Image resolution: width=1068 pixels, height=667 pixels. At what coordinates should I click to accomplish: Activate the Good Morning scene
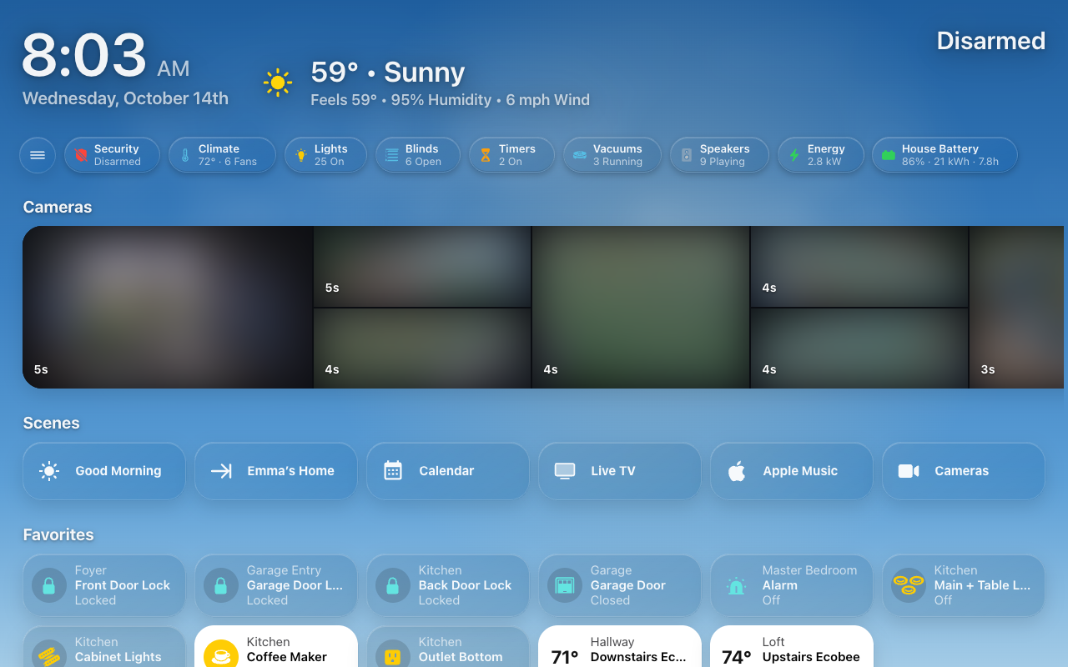tap(104, 471)
